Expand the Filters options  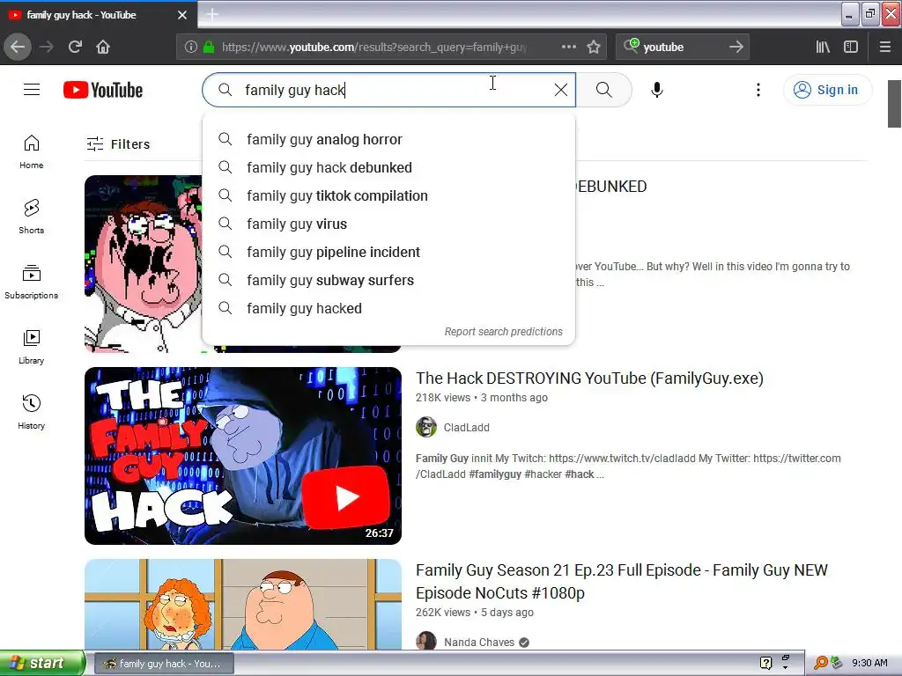point(118,143)
